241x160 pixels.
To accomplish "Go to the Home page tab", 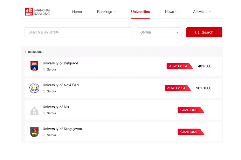I will pyautogui.click(x=77, y=12).
